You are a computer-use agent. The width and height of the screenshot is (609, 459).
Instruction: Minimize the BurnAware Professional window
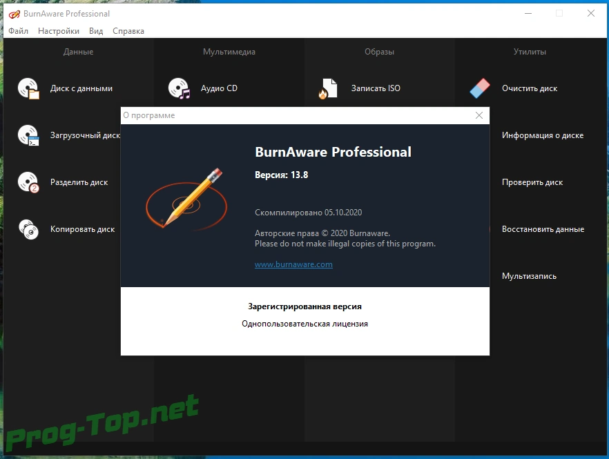(528, 14)
